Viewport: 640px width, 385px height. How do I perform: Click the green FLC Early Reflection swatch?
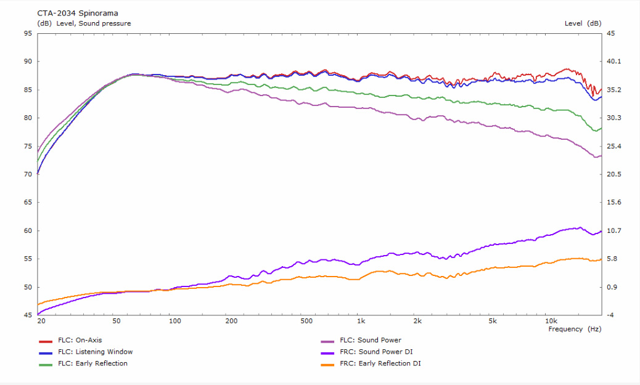tap(46, 364)
